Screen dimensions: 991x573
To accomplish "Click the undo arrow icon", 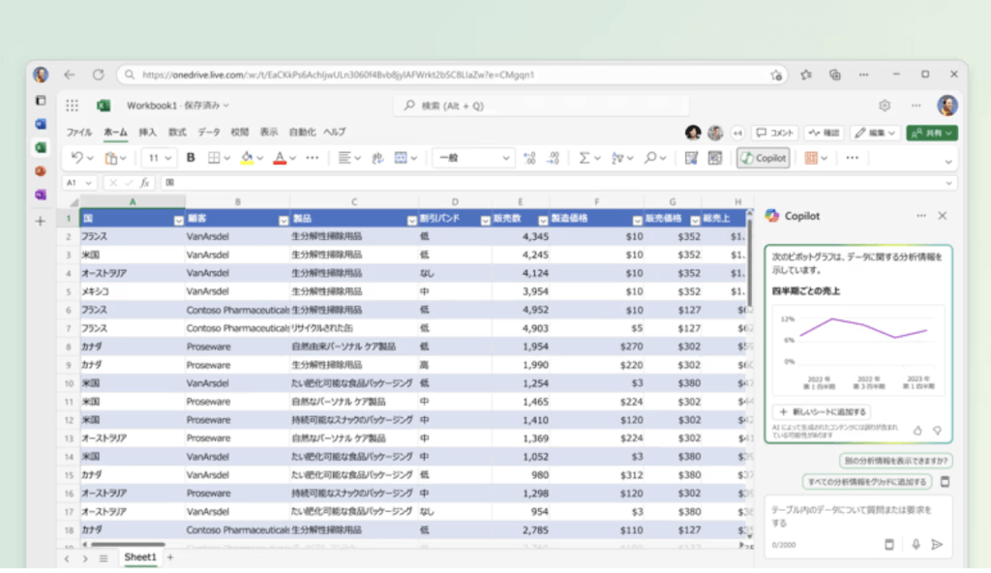I will pyautogui.click(x=77, y=158).
